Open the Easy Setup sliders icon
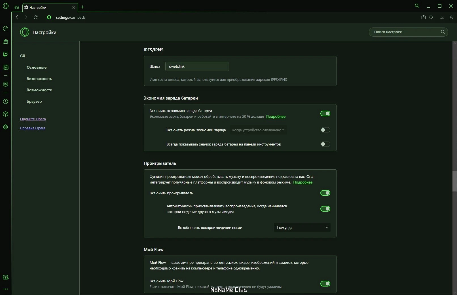Screen dimensions: 457x295 pos(442,17)
